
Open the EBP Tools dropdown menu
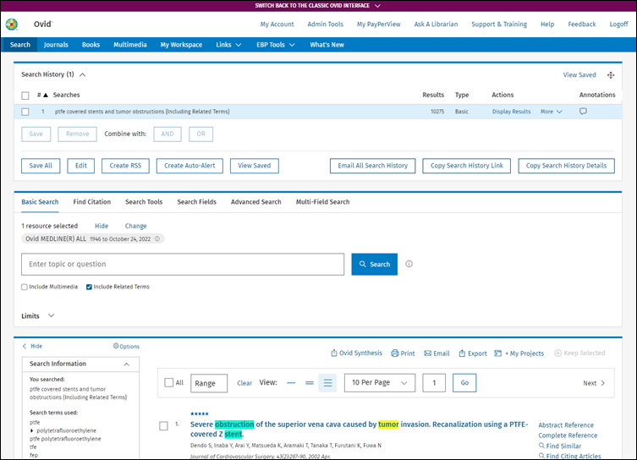coord(276,45)
